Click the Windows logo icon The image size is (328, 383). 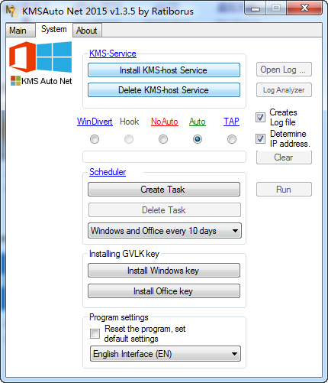pyautogui.click(x=54, y=57)
